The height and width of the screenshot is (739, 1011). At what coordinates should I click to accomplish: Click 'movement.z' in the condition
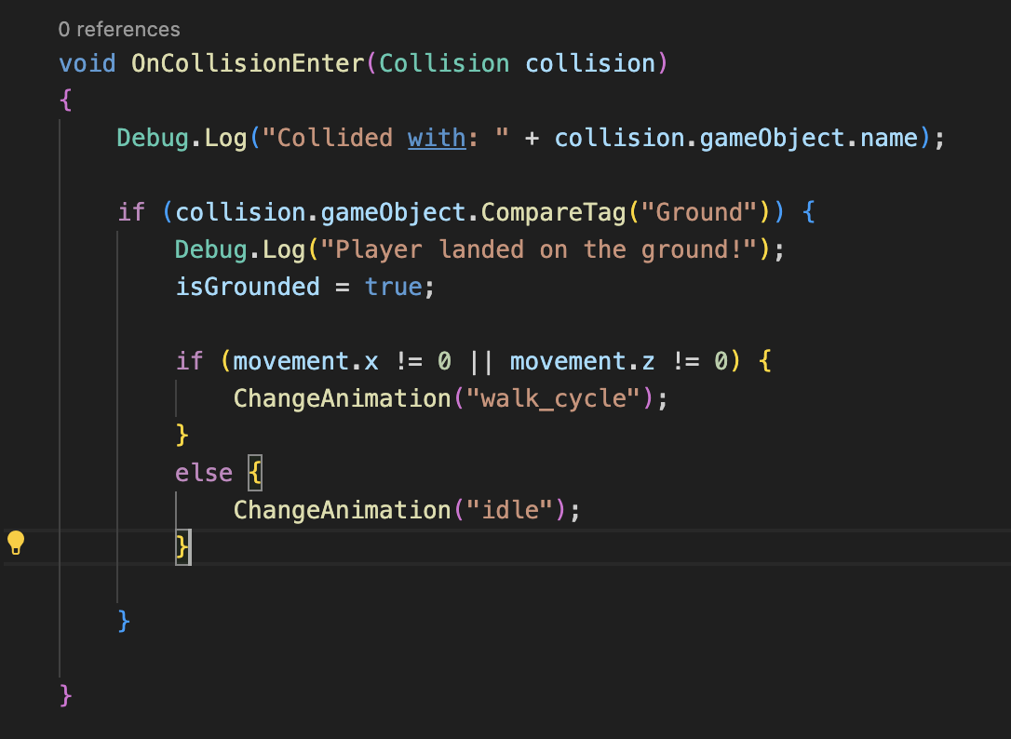point(582,361)
